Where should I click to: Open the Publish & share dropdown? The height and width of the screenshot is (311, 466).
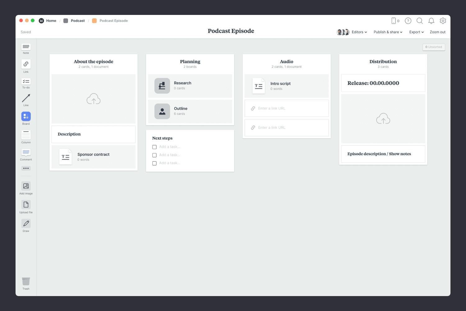(x=388, y=32)
